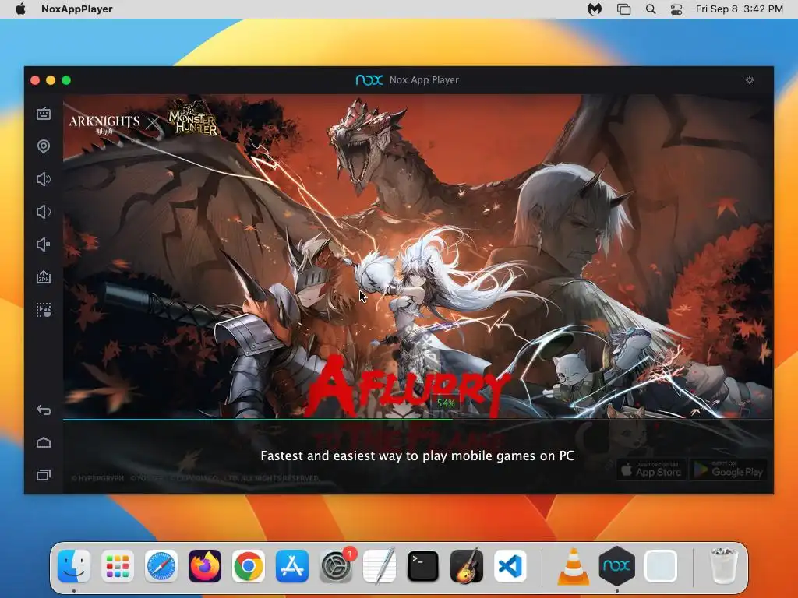Image resolution: width=798 pixels, height=598 pixels.
Task: Click the Arknights logo in the banner
Action: pyautogui.click(x=104, y=124)
